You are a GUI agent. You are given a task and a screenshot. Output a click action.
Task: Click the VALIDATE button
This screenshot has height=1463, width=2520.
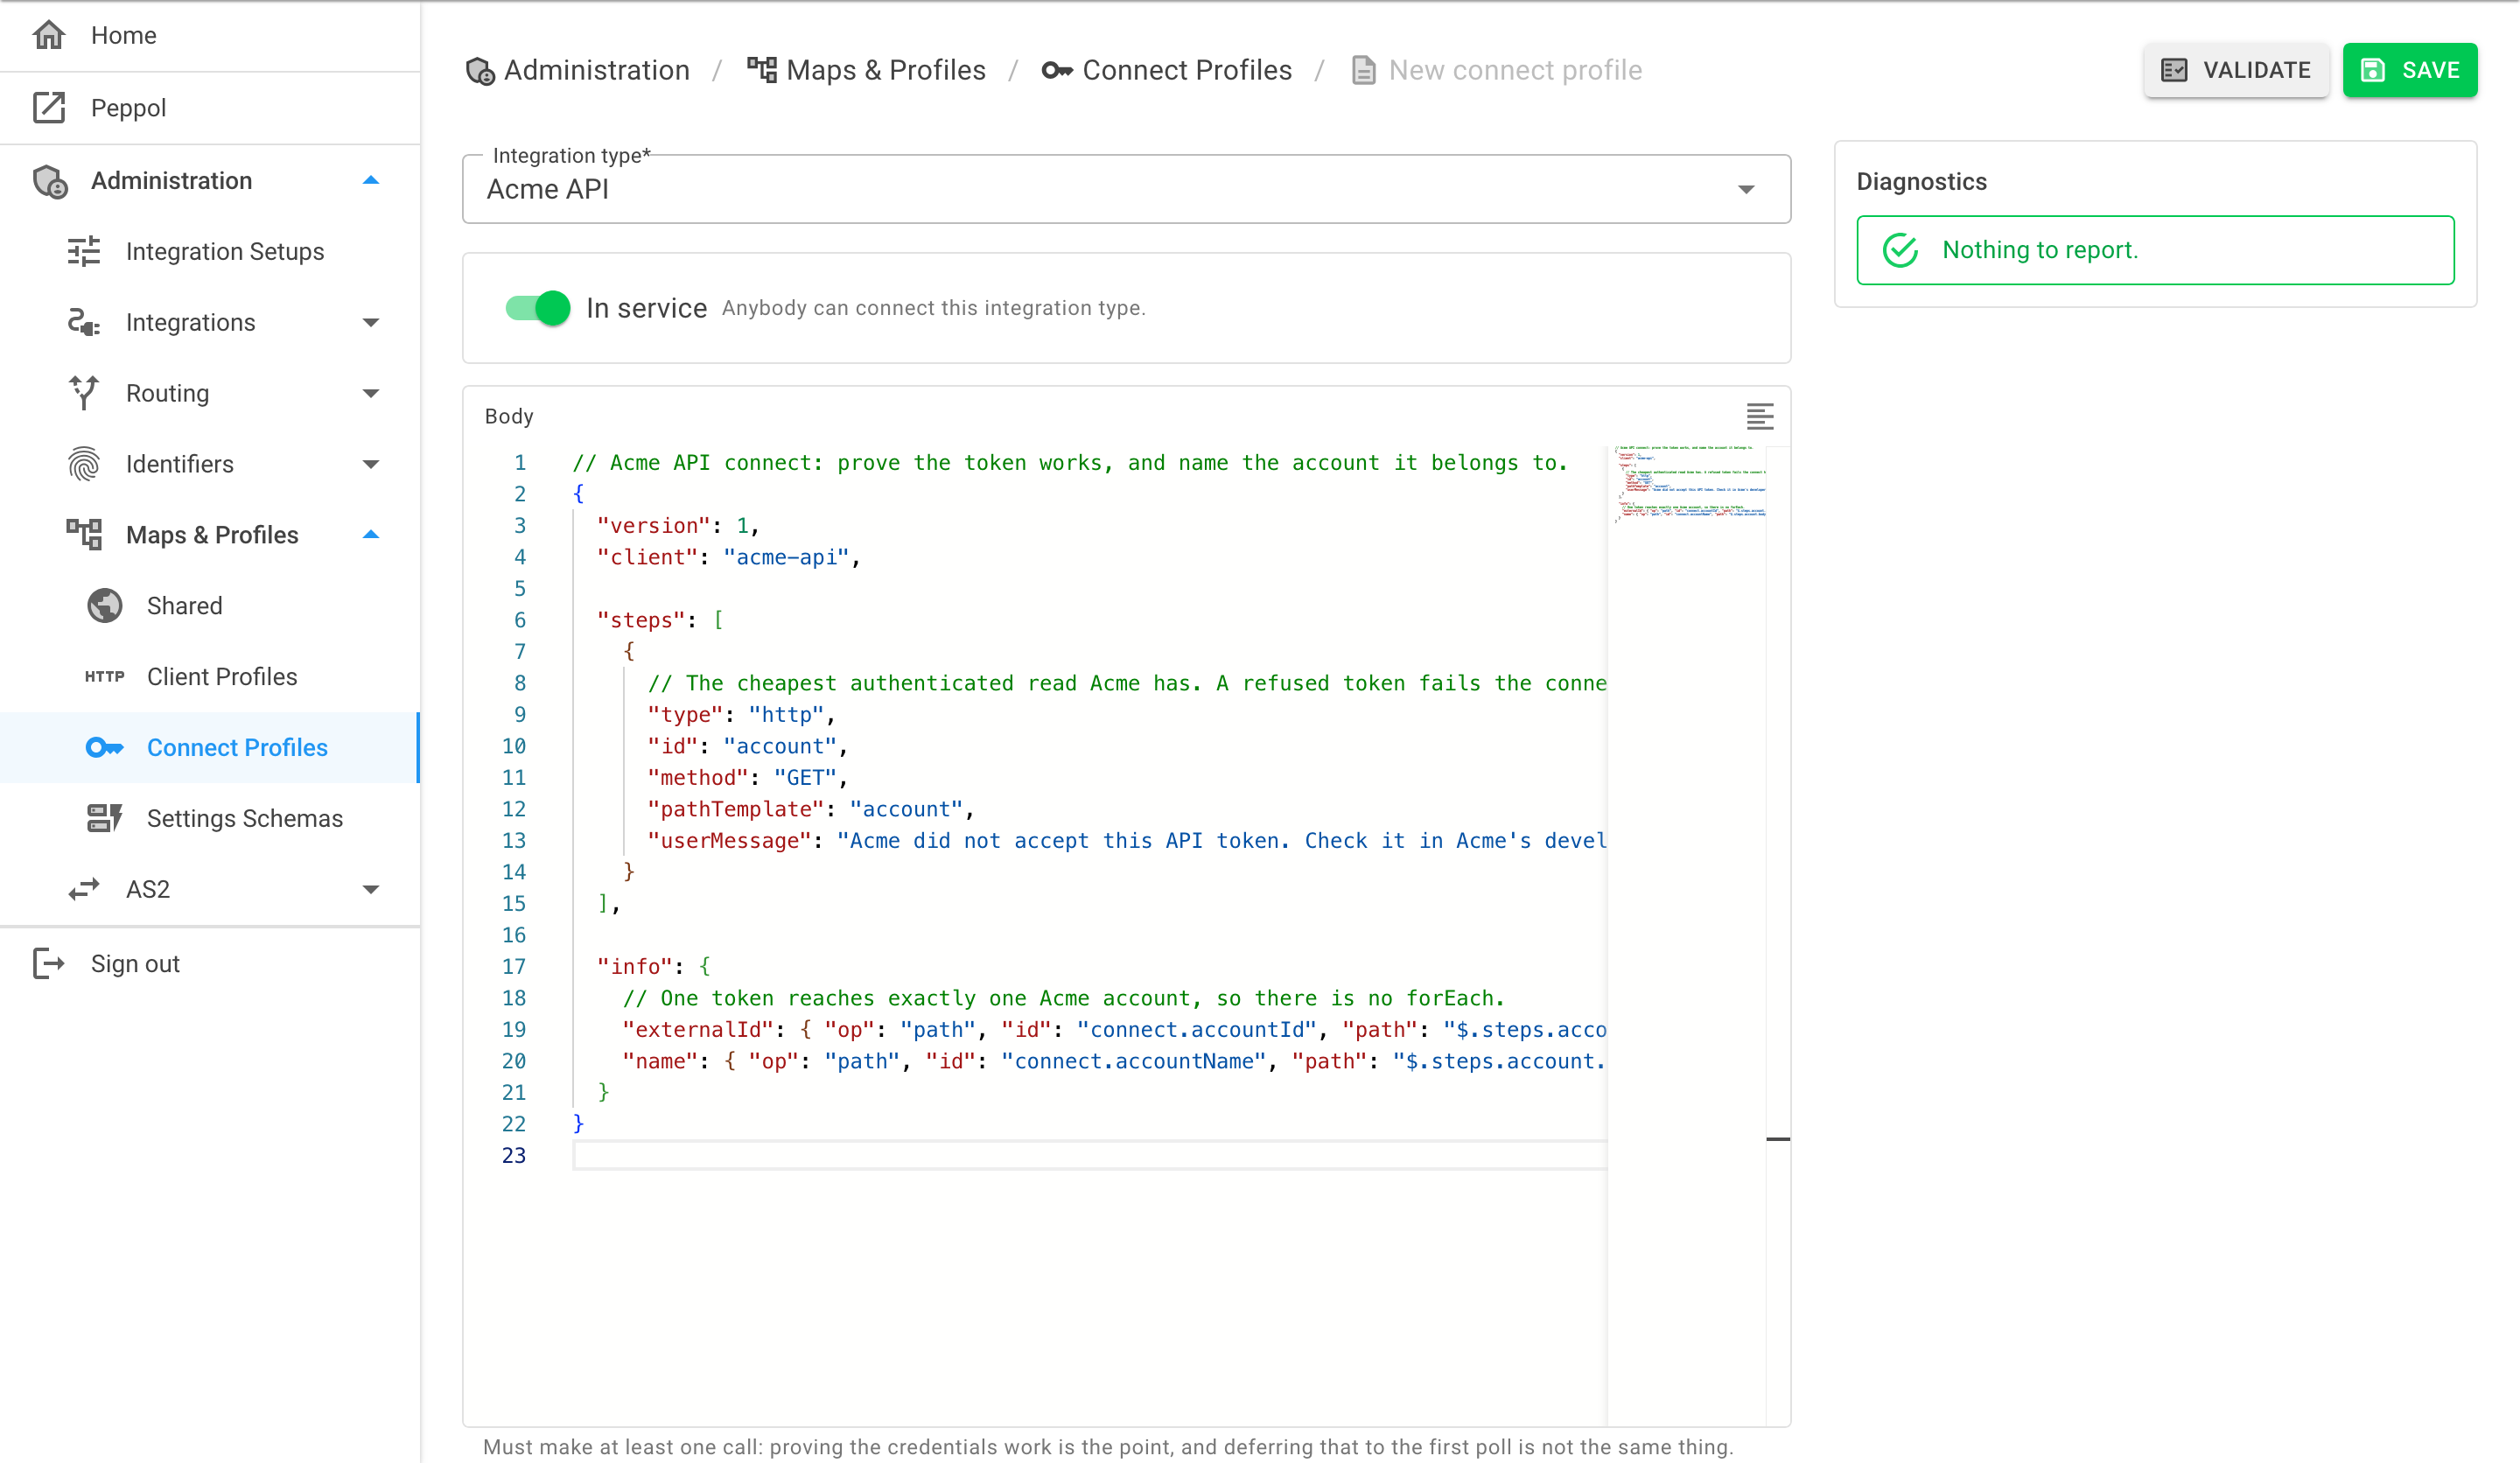pos(2236,70)
